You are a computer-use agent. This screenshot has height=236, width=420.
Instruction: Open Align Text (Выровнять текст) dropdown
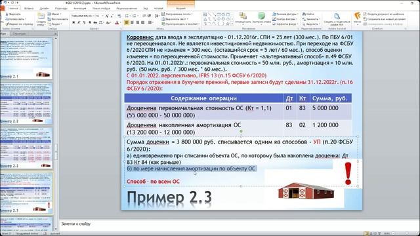click(x=175, y=19)
